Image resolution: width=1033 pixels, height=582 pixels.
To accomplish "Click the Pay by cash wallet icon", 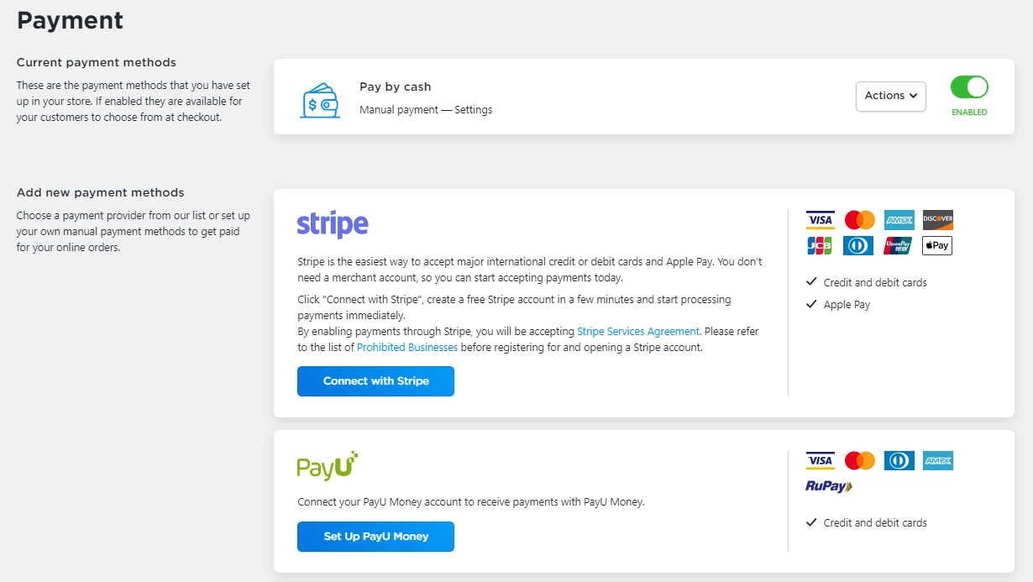I will point(319,100).
